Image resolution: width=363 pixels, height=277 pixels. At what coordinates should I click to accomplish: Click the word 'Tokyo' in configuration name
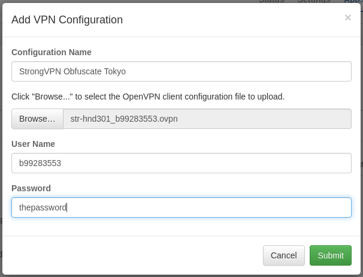[x=114, y=71]
